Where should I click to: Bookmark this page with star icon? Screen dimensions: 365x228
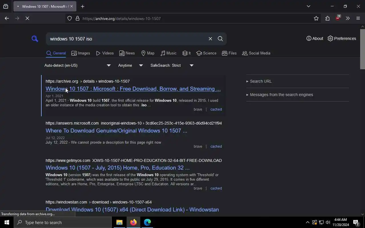[316, 19]
